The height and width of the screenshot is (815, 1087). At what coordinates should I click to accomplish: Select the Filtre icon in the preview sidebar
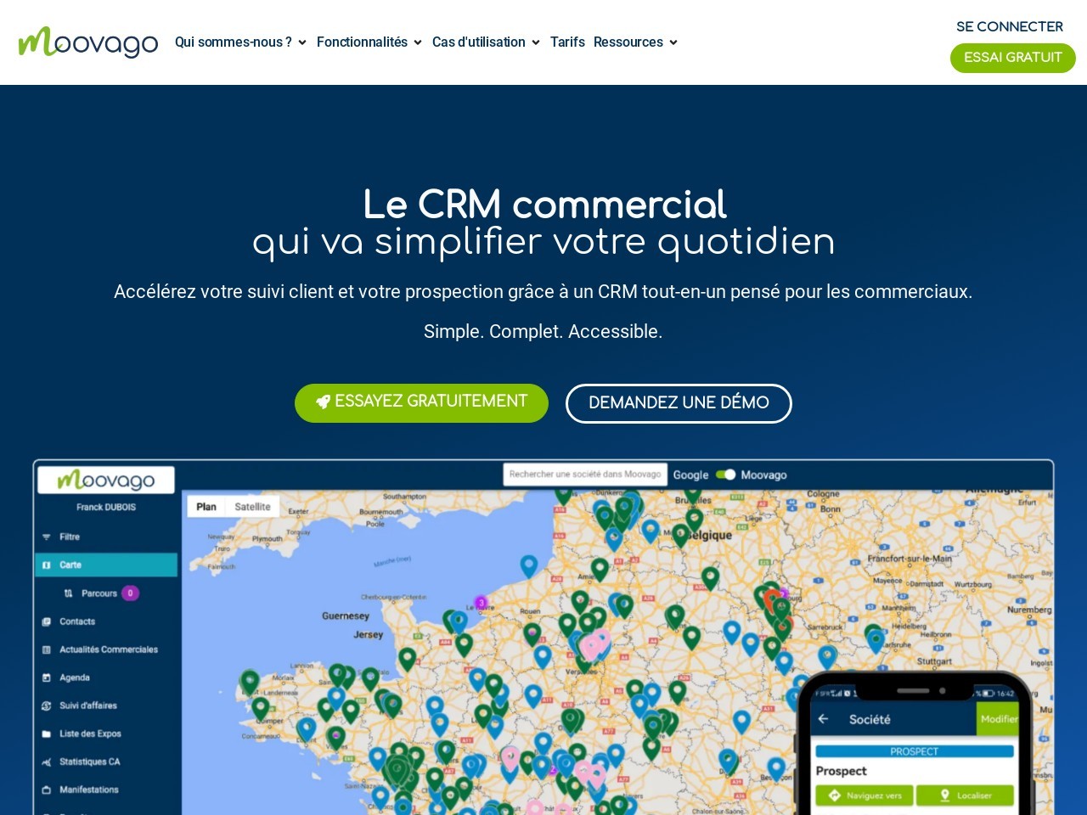[47, 537]
